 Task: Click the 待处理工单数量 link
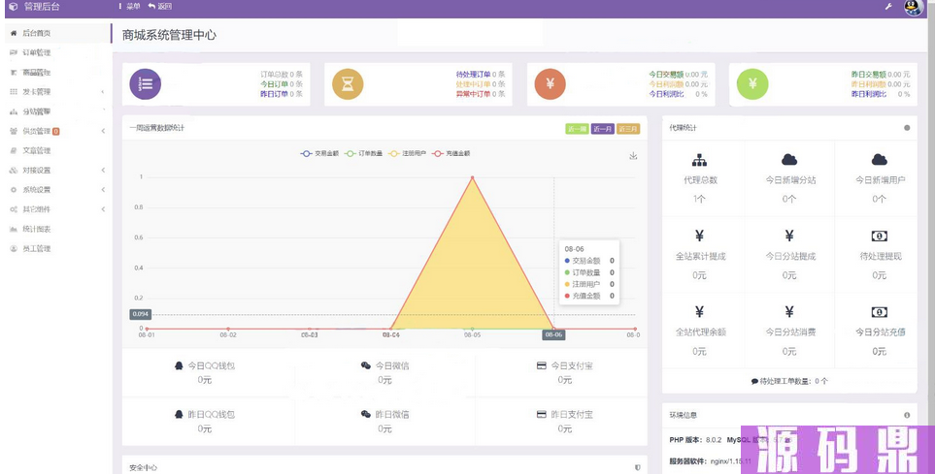789,381
